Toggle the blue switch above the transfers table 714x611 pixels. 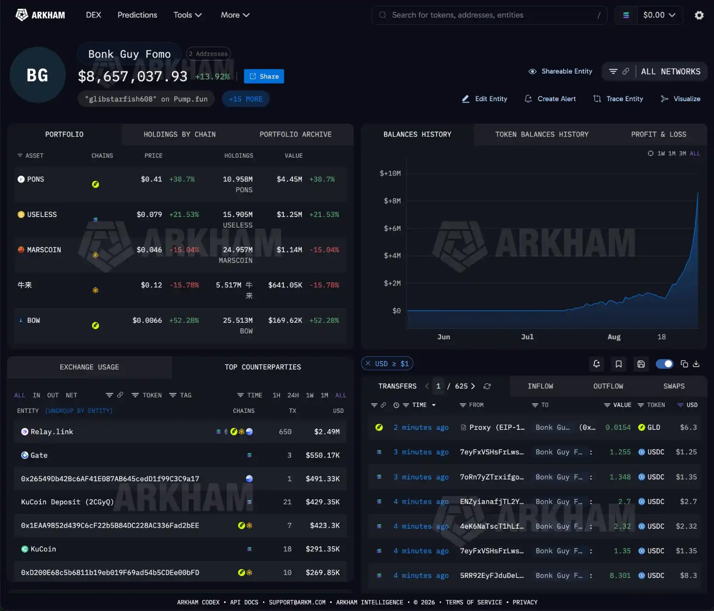tap(664, 364)
